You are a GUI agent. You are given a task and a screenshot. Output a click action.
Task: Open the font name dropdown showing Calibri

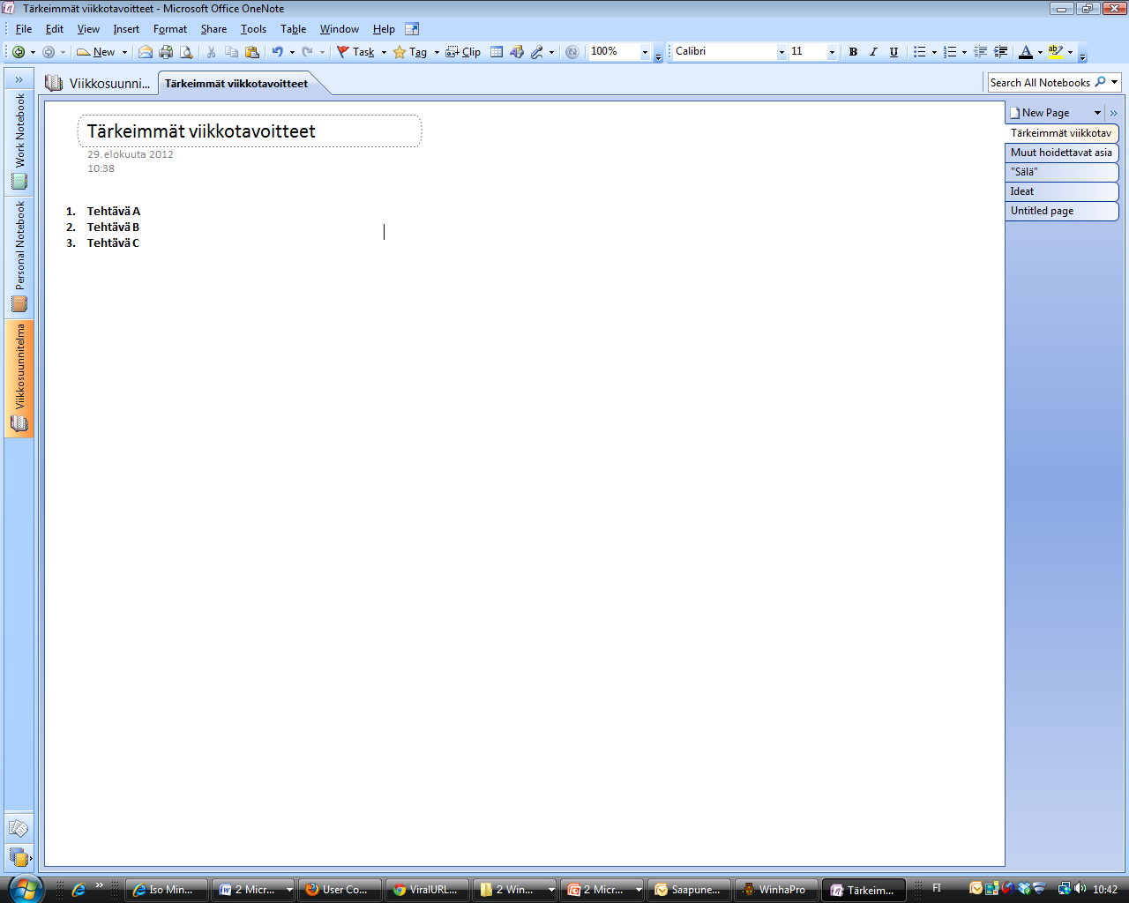[x=781, y=52]
